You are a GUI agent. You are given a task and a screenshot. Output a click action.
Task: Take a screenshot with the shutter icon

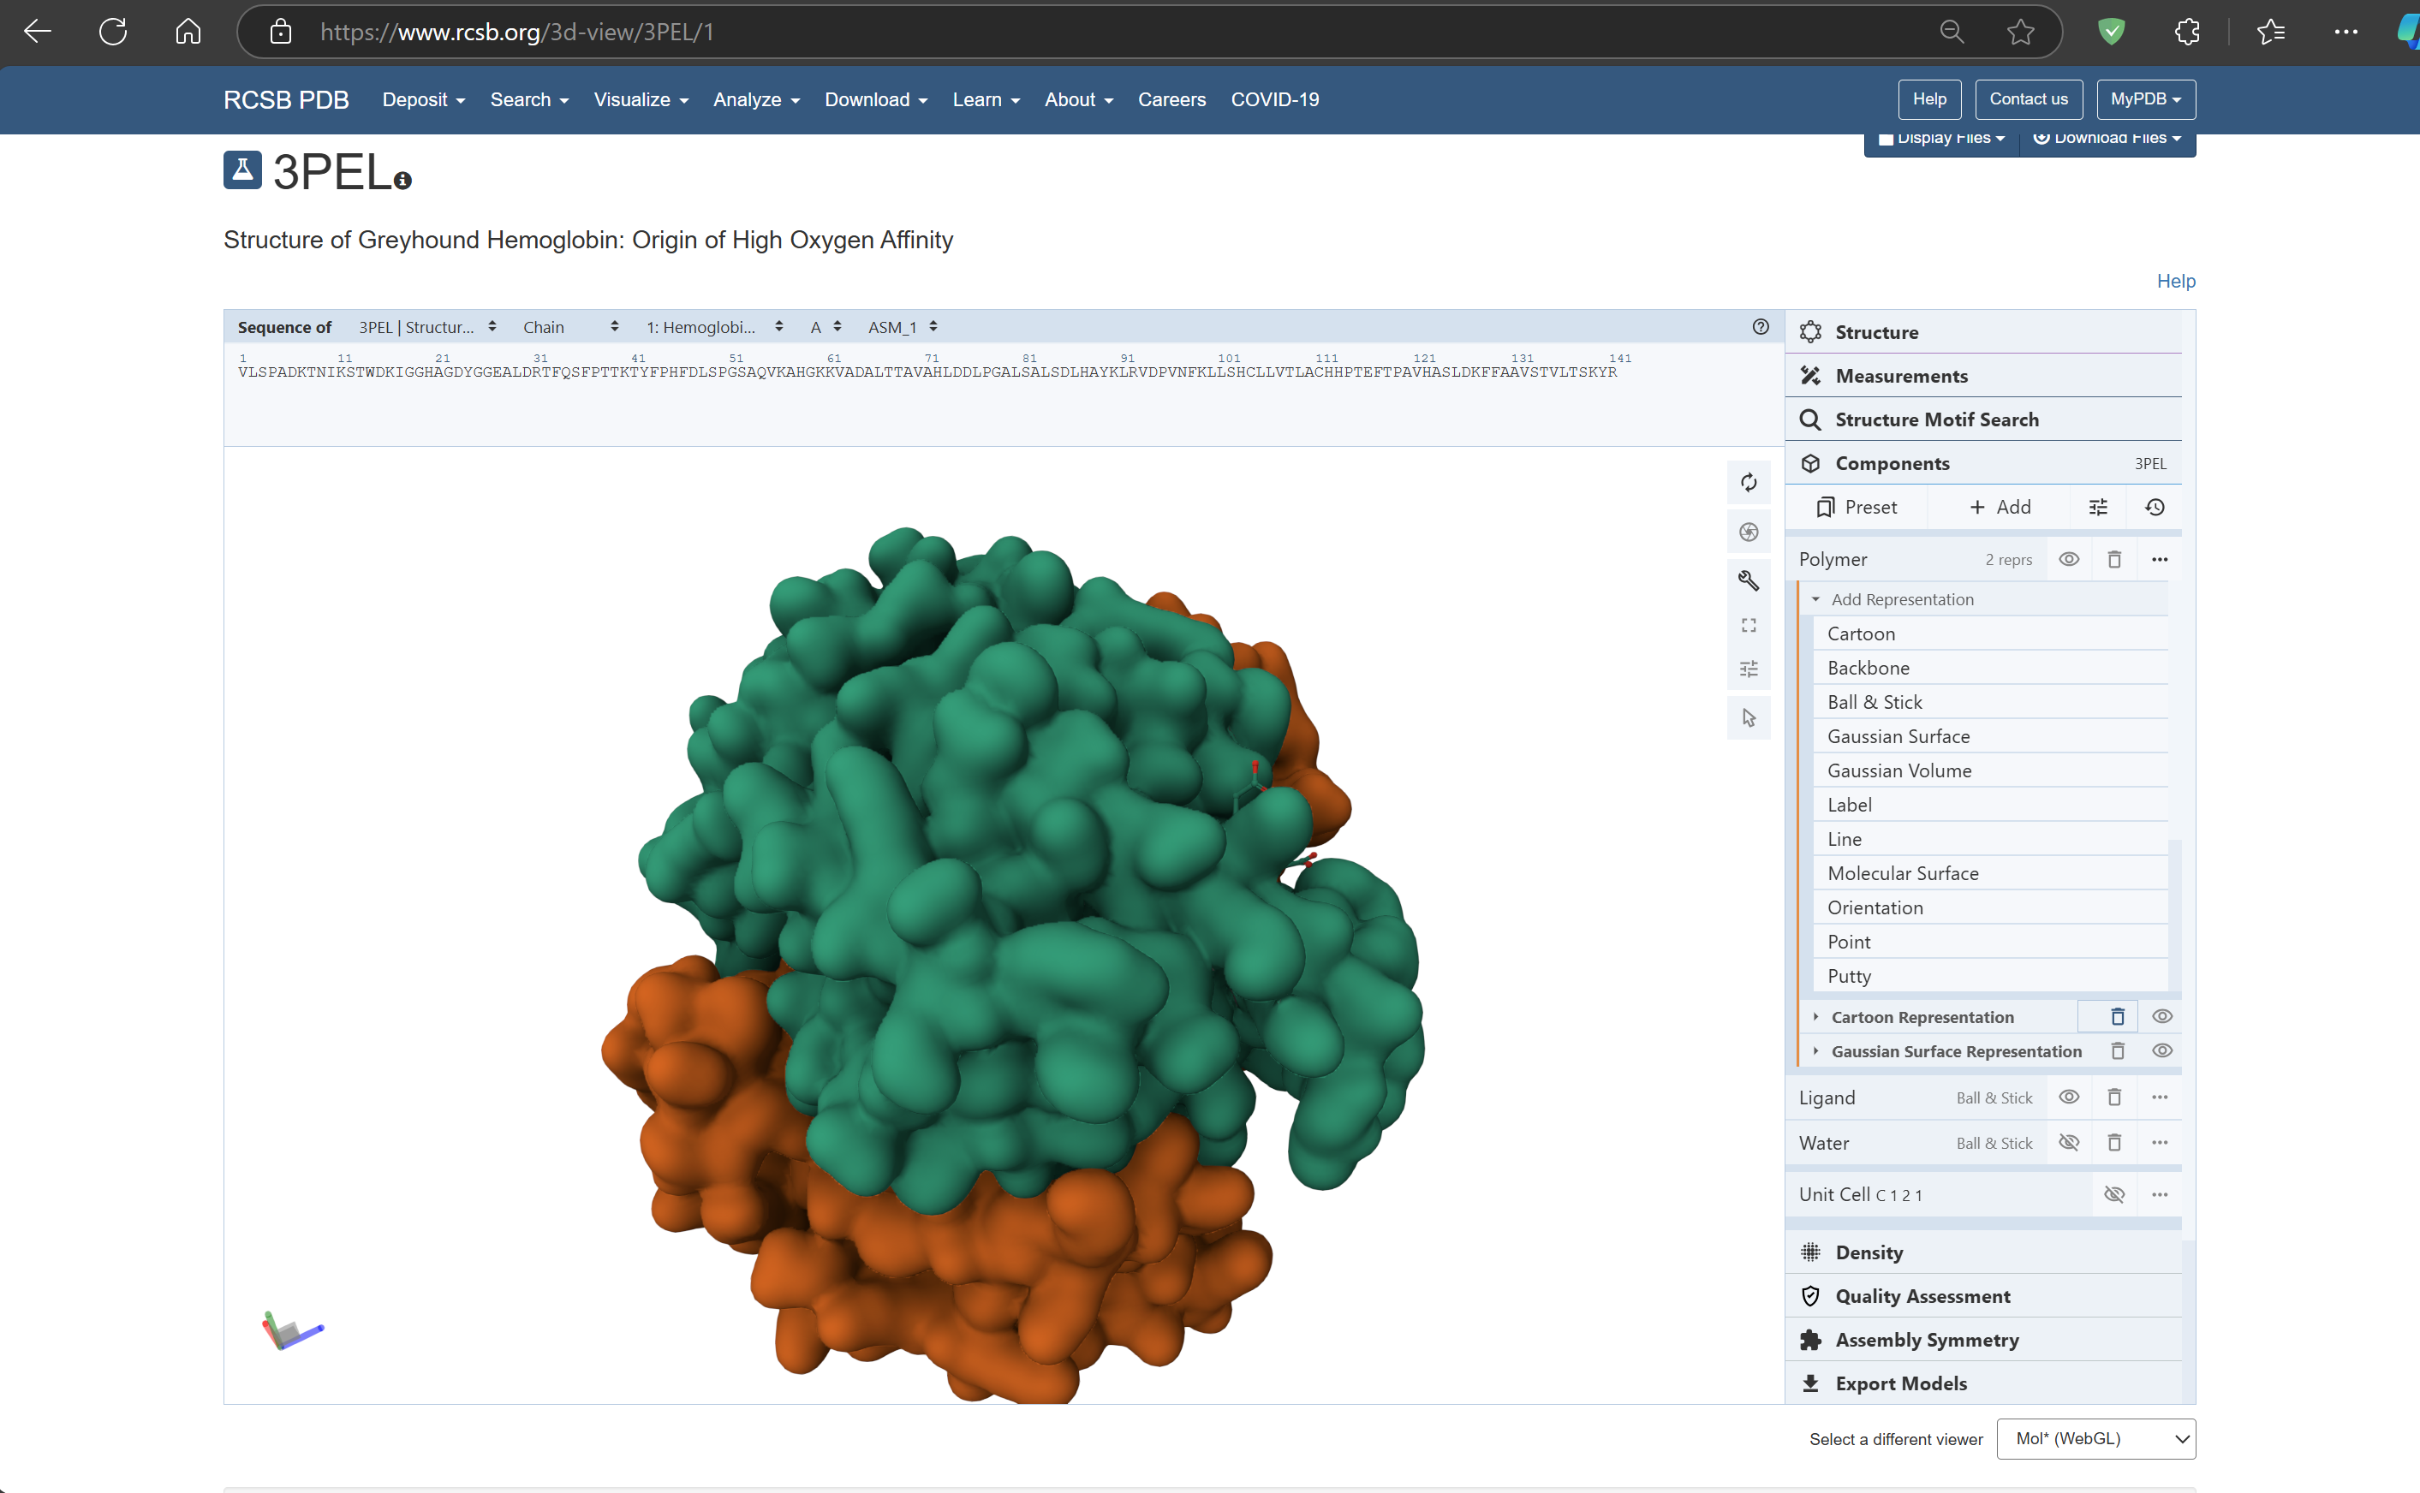coord(1749,532)
